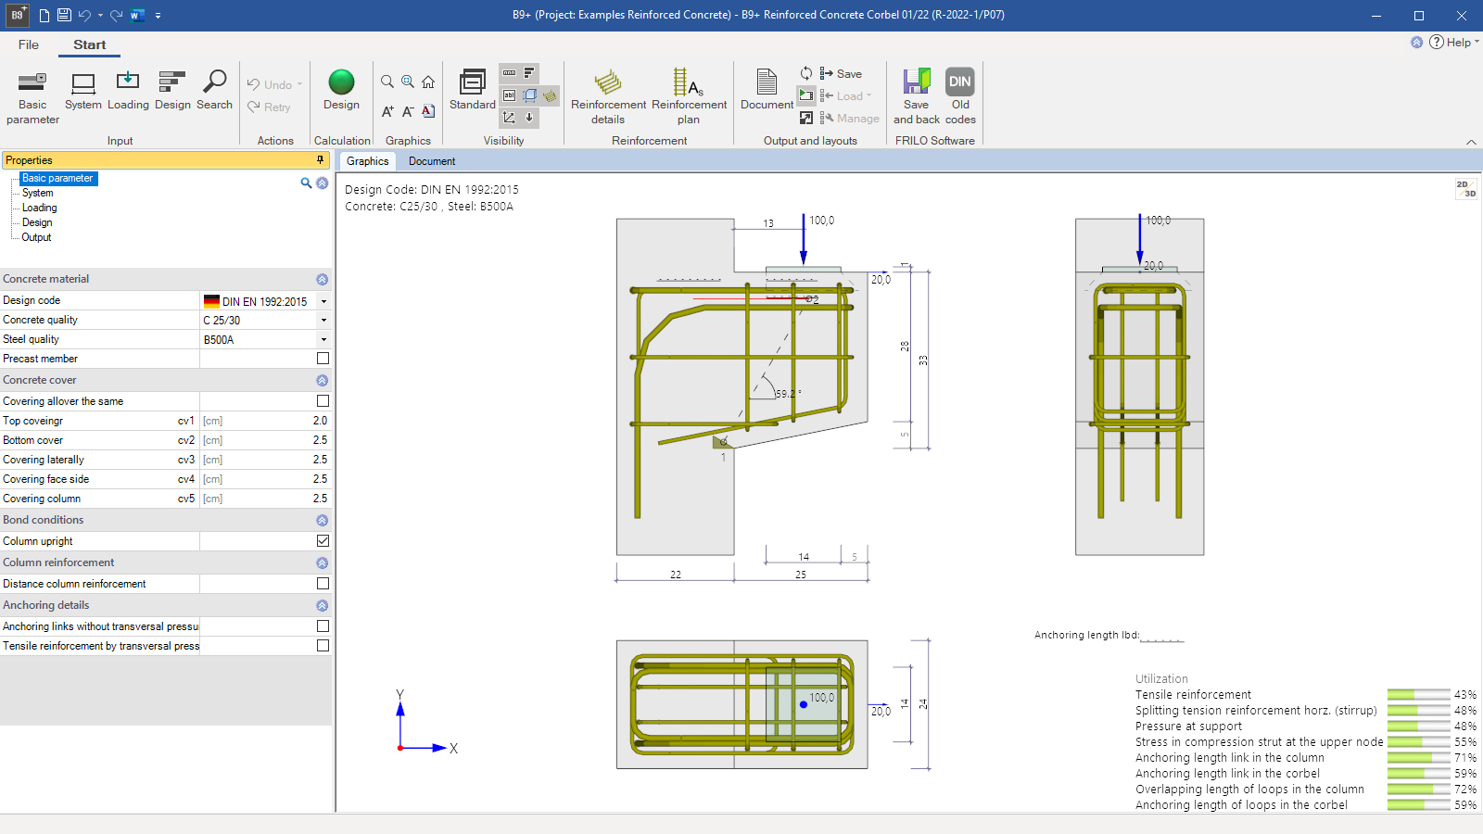Screen dimensions: 1483x834
Task: Open the File menu tab
Action: click(29, 44)
